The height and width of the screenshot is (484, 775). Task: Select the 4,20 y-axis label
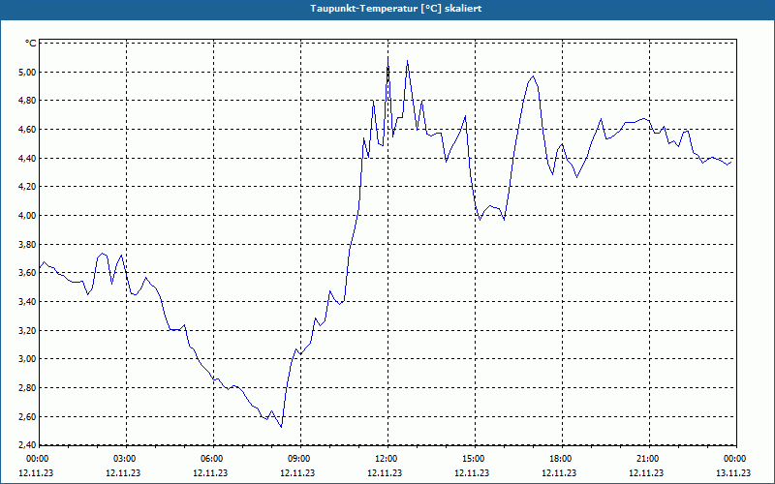(x=28, y=187)
